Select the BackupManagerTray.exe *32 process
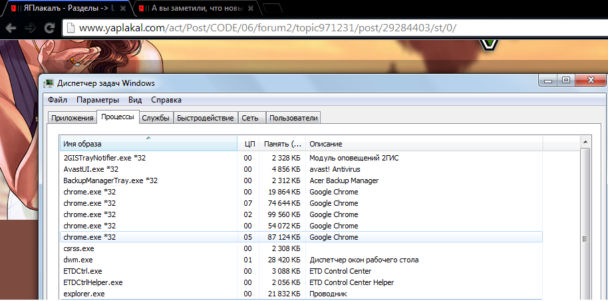This screenshot has width=608, height=301. pyautogui.click(x=301, y=180)
